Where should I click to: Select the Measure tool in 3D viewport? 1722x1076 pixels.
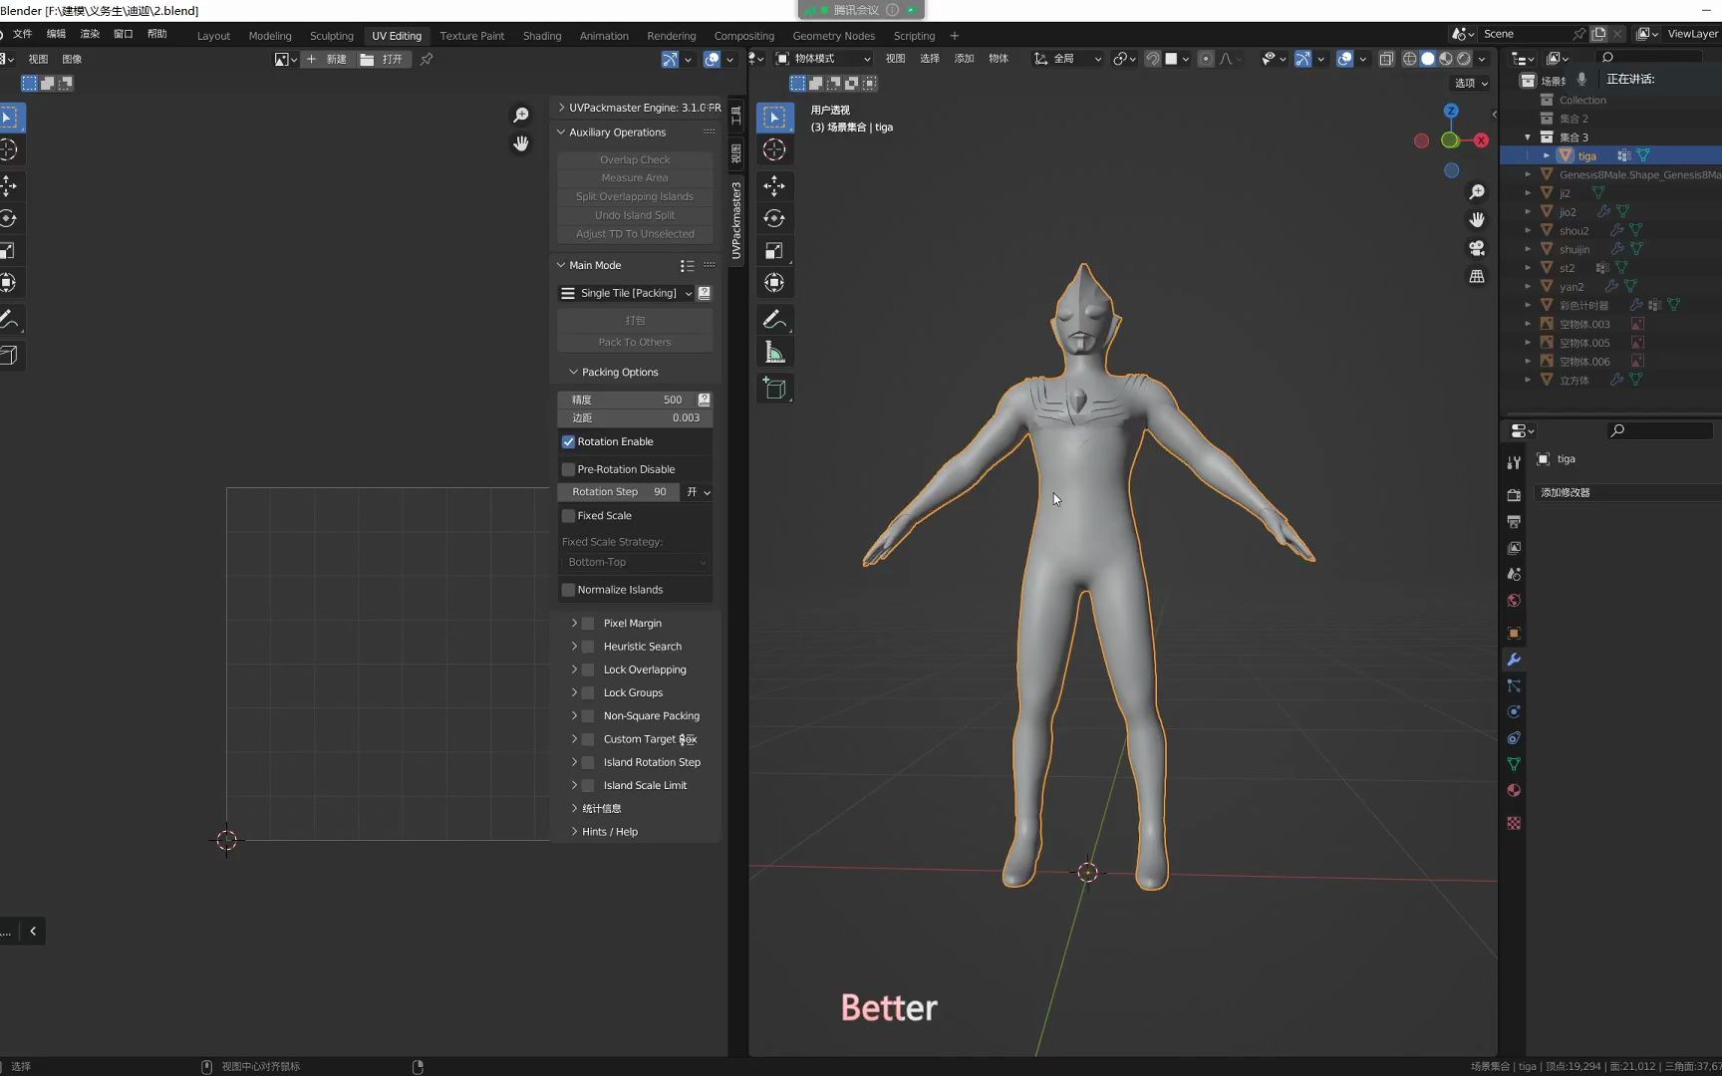click(x=774, y=353)
